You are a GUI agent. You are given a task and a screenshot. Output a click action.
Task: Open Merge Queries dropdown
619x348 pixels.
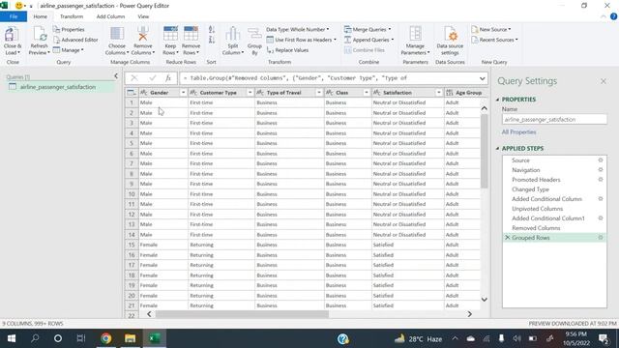[368, 30]
